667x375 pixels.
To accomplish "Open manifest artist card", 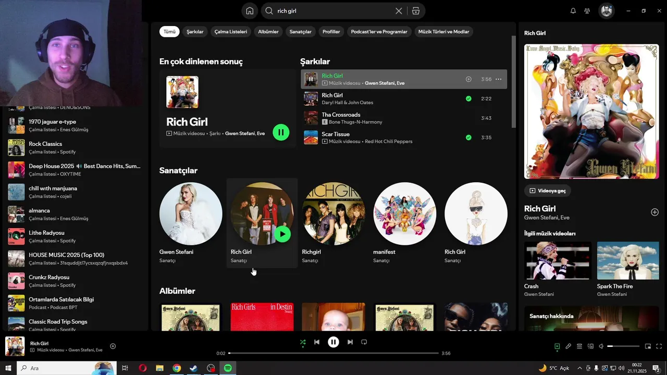I will [405, 223].
